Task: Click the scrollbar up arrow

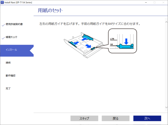Action: [166, 22]
